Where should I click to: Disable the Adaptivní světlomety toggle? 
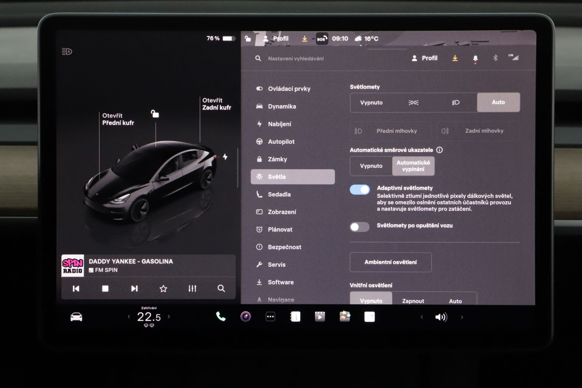click(x=359, y=190)
